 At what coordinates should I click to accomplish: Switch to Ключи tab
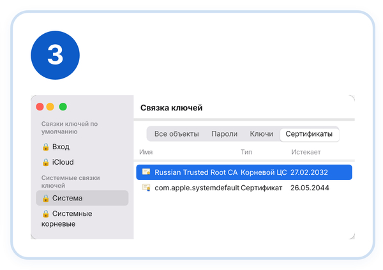point(261,134)
